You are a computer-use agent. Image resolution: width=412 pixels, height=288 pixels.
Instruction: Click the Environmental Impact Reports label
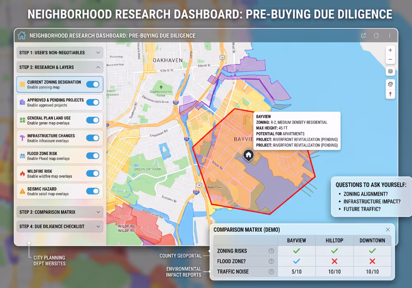184,272
